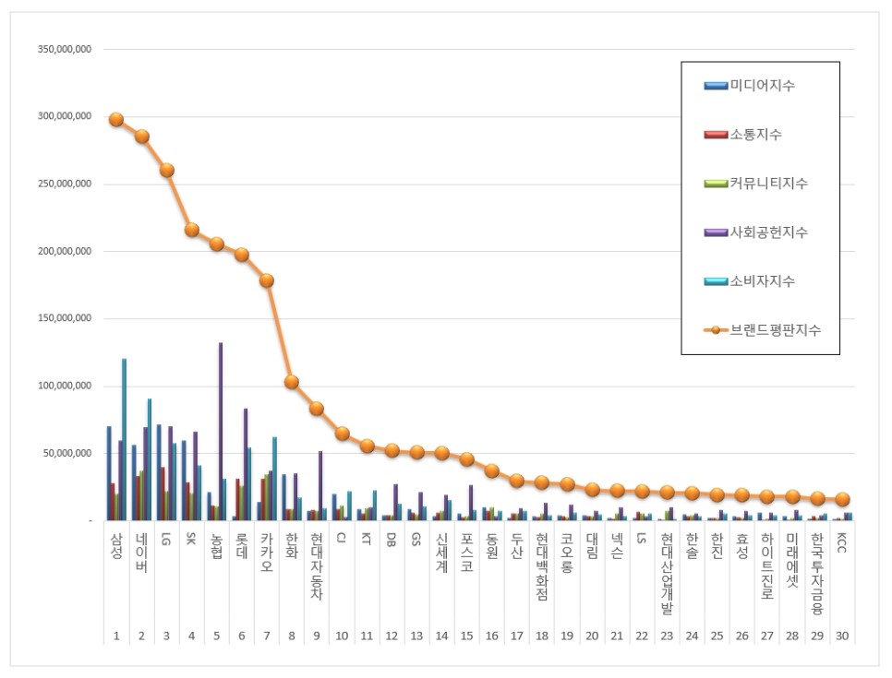Click the KCC orange end data point

842,500
